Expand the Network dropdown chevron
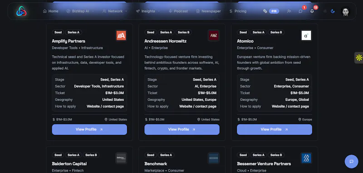 click(x=126, y=11)
